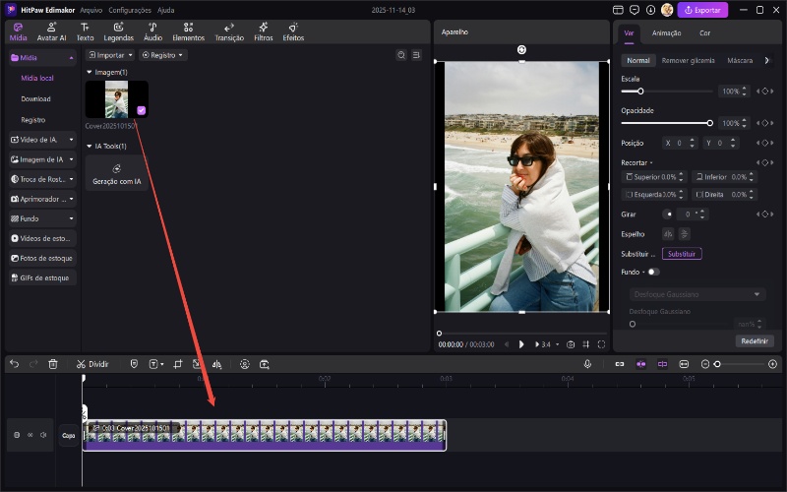787x492 pixels.
Task: Toggle the Fundo background switch
Action: pyautogui.click(x=653, y=272)
